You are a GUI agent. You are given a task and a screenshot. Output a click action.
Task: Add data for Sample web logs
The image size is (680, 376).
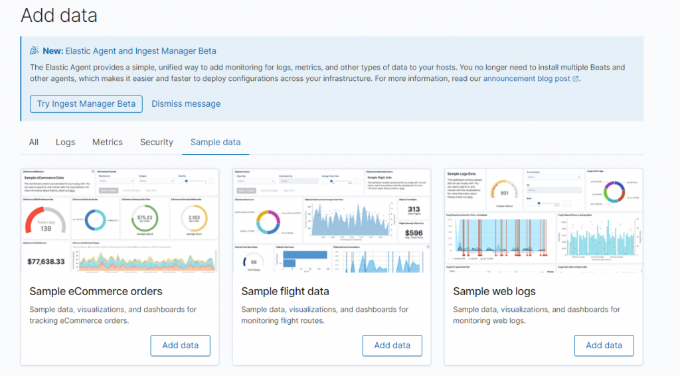pyautogui.click(x=604, y=345)
